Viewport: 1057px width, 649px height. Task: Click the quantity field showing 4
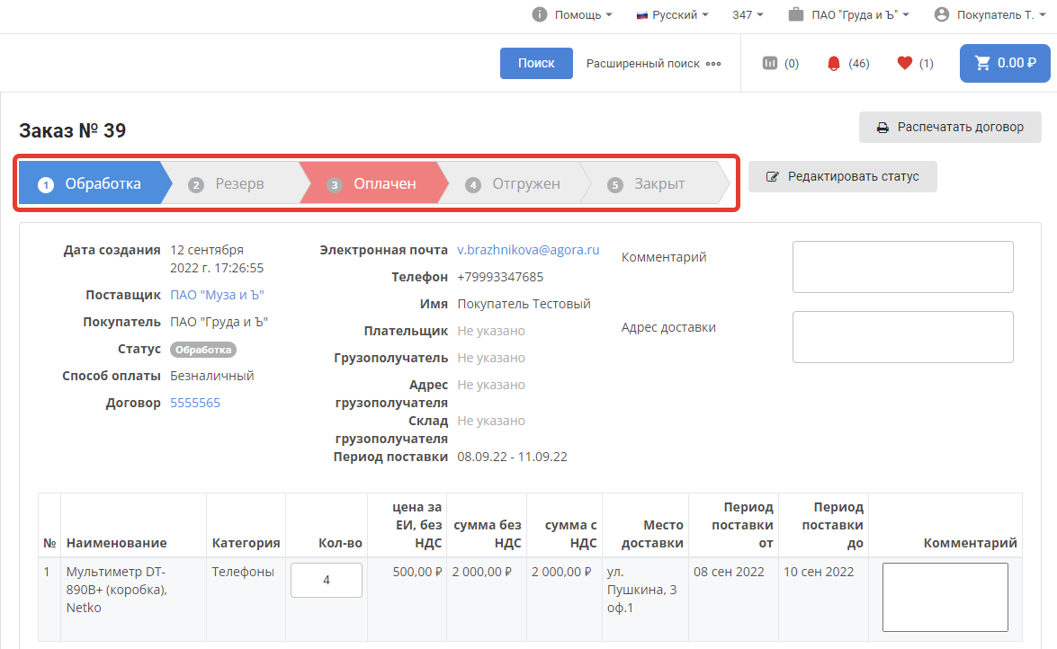click(x=327, y=580)
